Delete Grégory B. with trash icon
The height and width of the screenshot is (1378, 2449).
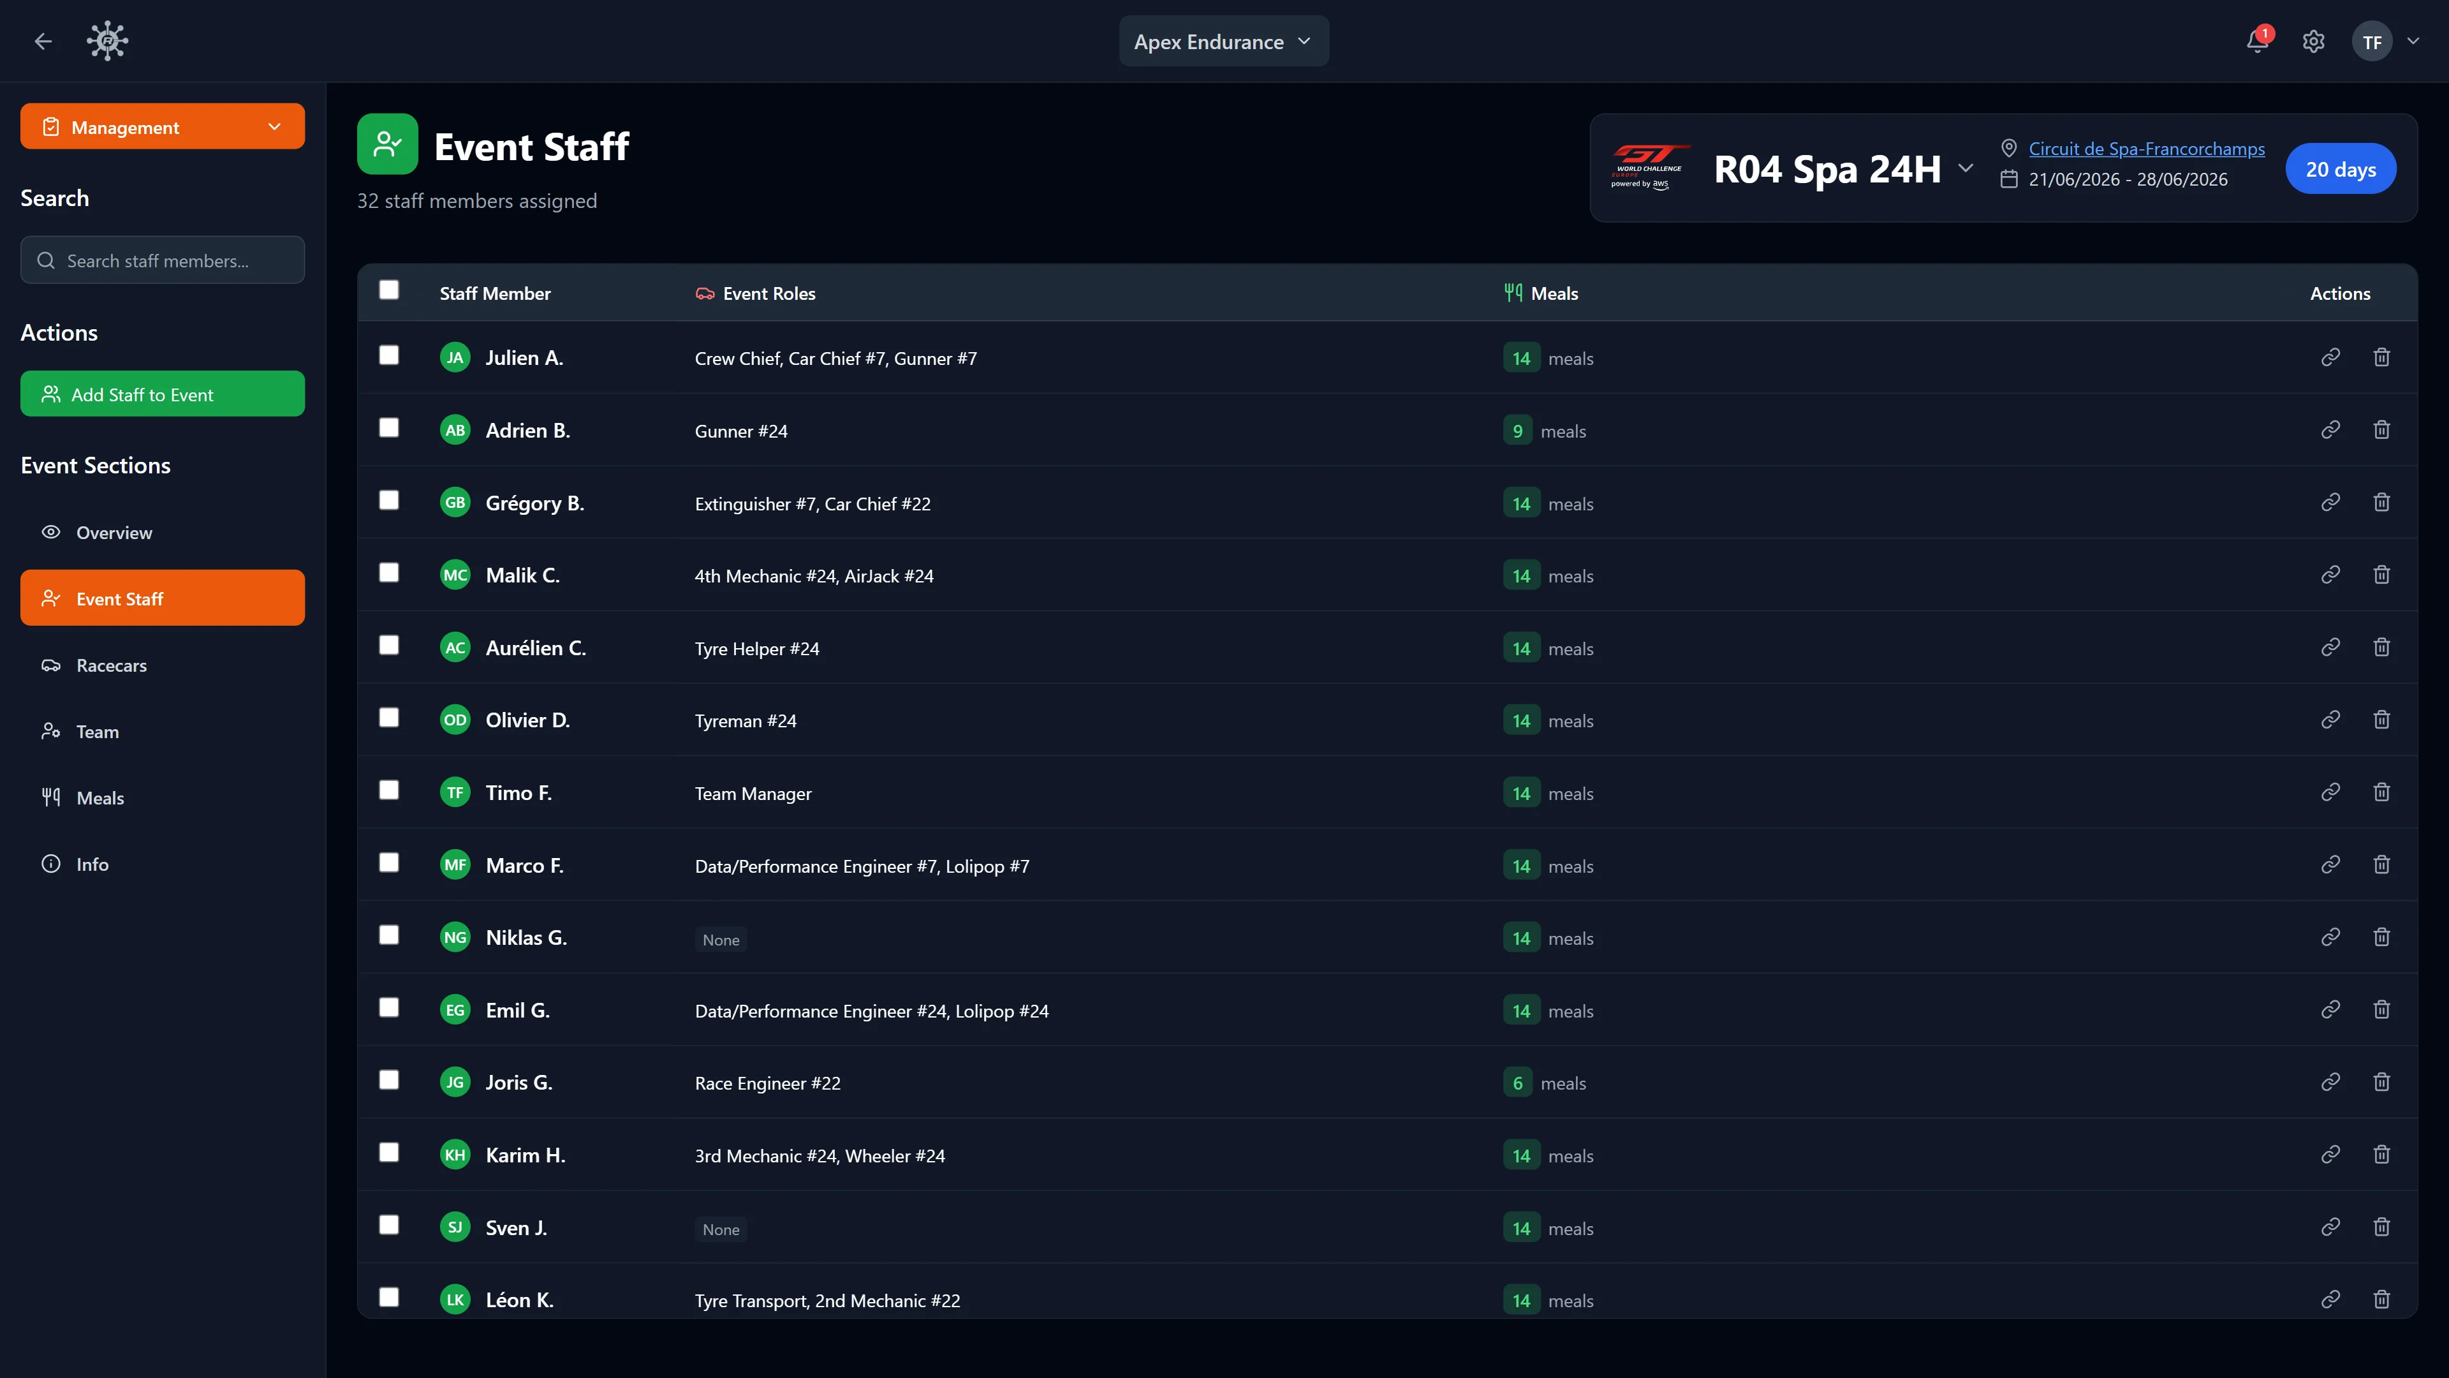click(2381, 502)
